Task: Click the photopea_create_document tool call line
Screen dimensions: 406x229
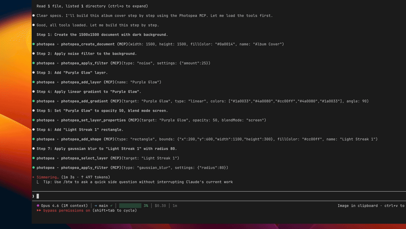Action: pyautogui.click(x=160, y=44)
